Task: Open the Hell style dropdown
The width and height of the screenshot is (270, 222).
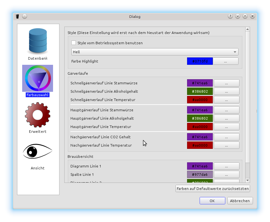Action: point(155,52)
